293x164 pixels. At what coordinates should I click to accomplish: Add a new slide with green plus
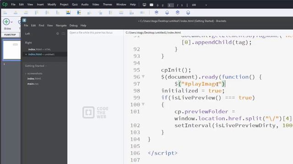pyautogui.click(x=6, y=22)
